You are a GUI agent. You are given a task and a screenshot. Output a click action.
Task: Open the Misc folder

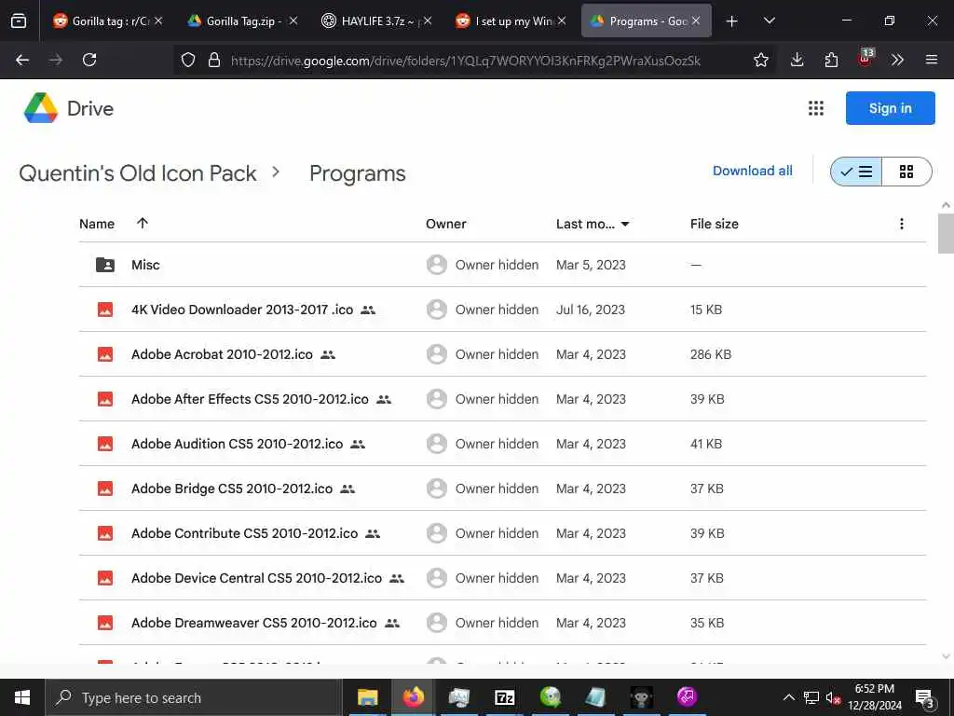502,265
